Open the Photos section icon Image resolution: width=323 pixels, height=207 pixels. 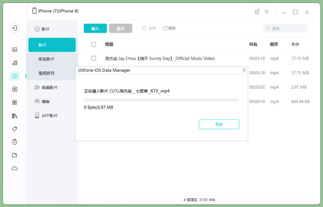tap(14, 50)
